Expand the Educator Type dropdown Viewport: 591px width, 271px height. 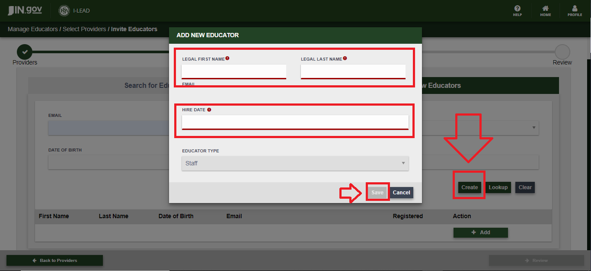[x=295, y=163]
